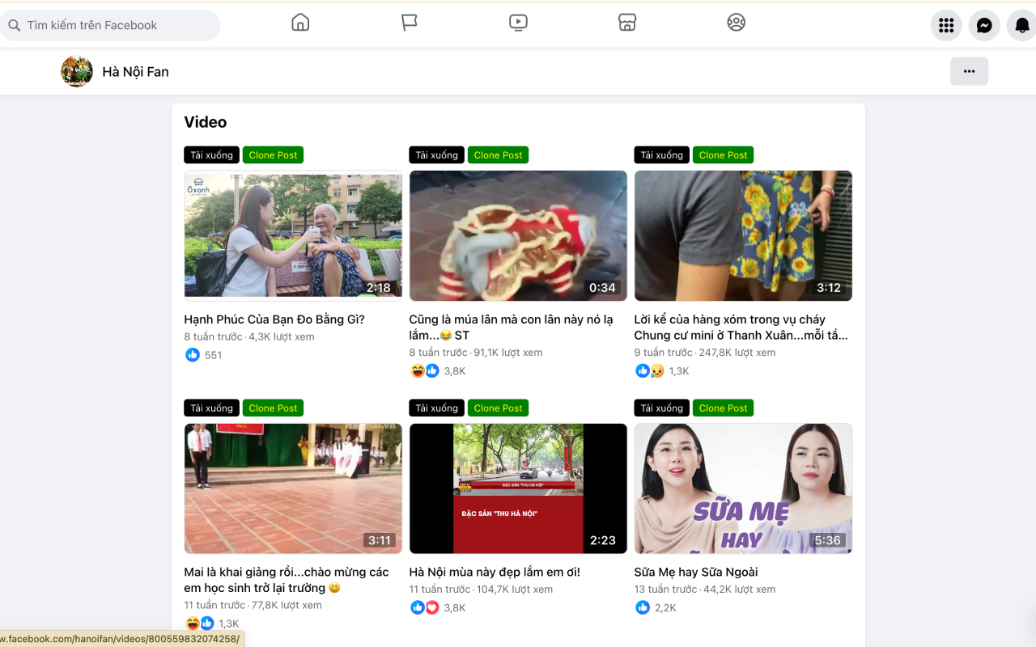This screenshot has height=647, width=1036.
Task: Click reaction icons under Hà Nội mùa này video
Action: [x=425, y=607]
